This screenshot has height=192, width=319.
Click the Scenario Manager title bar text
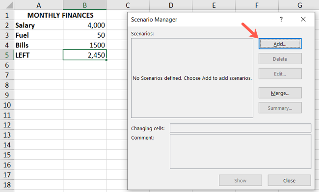[154, 20]
